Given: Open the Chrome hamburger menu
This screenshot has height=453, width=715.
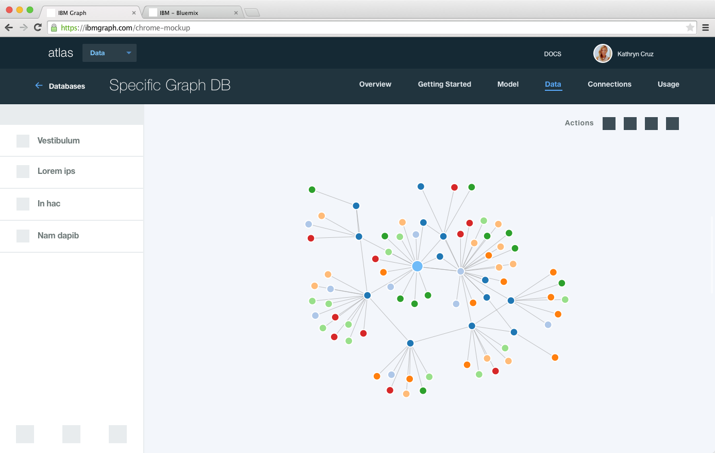Looking at the screenshot, I should click(706, 28).
